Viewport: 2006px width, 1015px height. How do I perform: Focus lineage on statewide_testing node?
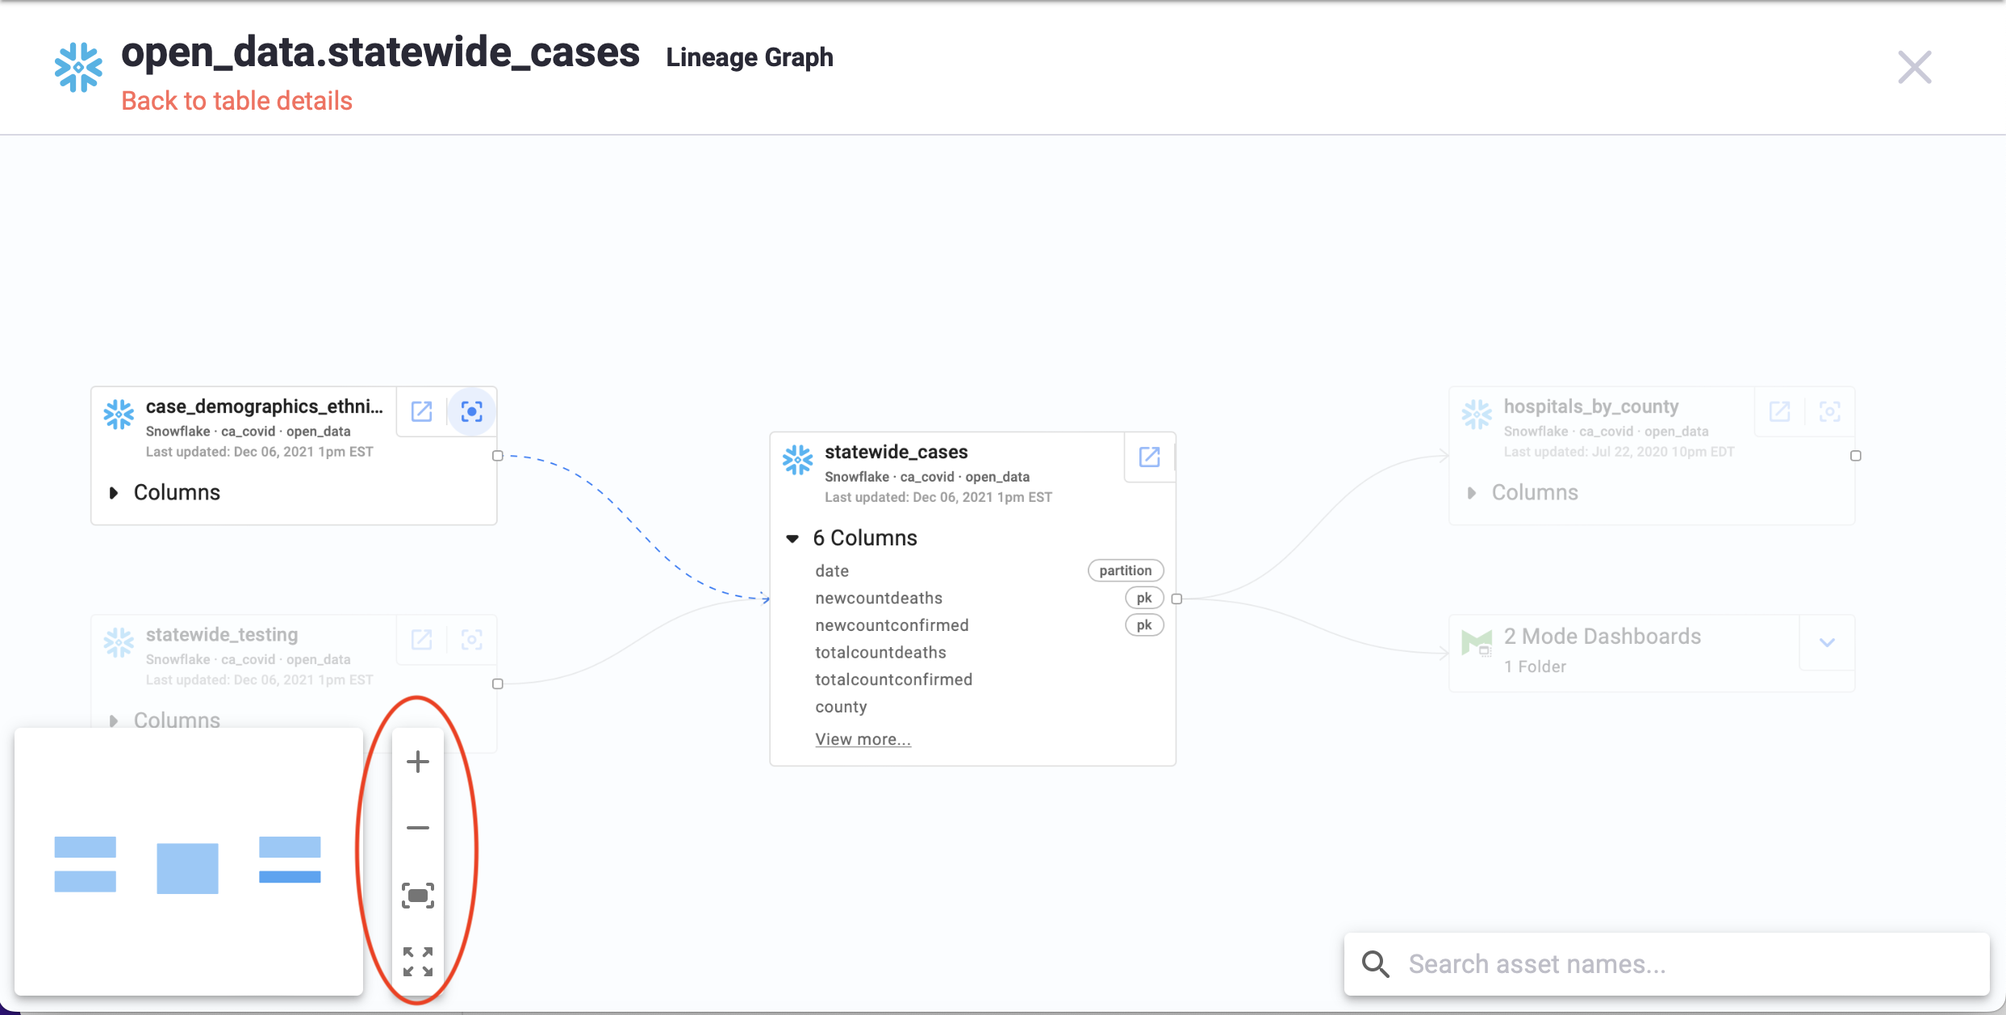pyautogui.click(x=472, y=640)
